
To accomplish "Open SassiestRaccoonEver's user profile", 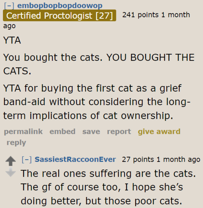I will pos(75,159).
